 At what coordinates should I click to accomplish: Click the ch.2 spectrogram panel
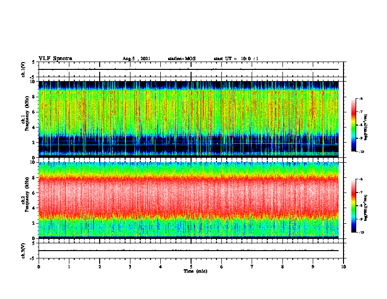pyautogui.click(x=189, y=200)
